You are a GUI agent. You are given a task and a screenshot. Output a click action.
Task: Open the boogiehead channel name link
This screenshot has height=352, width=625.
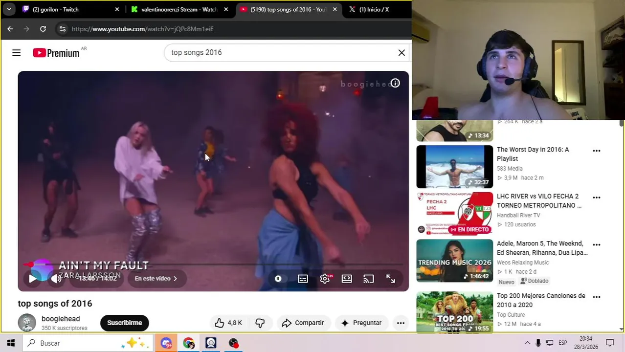pyautogui.click(x=61, y=319)
